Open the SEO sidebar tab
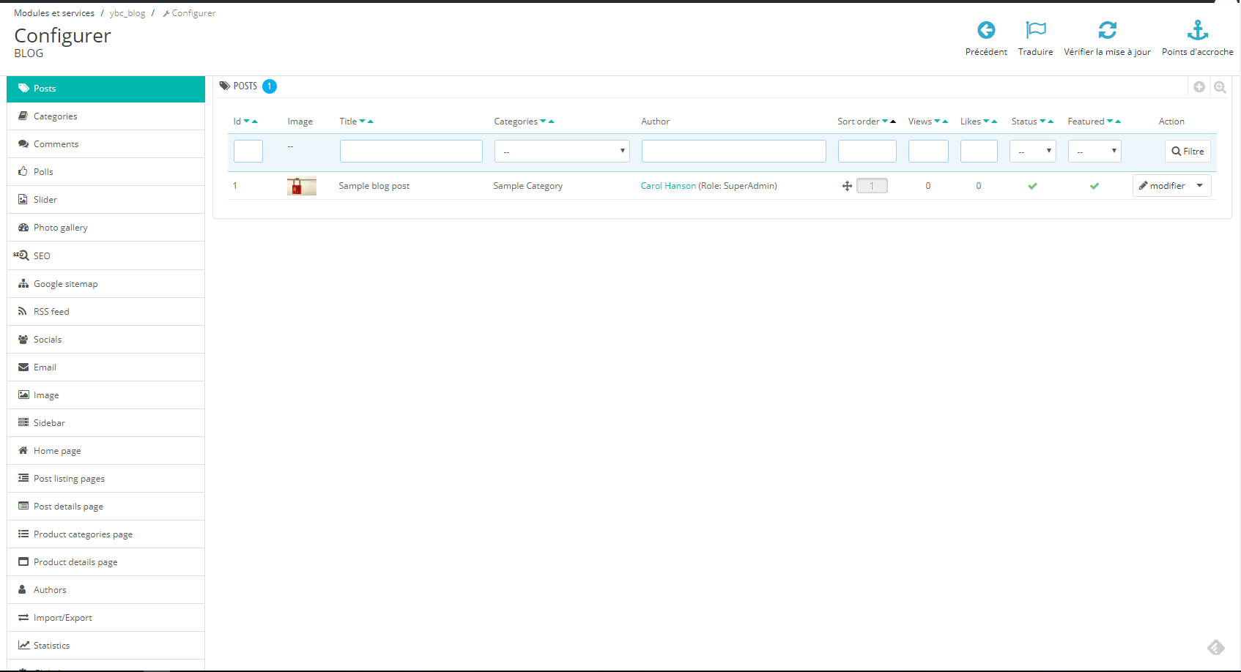This screenshot has height=672, width=1241. tap(105, 256)
